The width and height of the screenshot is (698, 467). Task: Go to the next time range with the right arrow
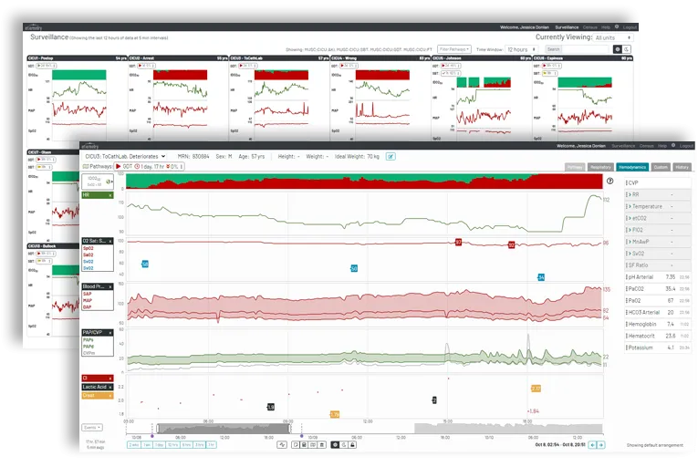(x=601, y=445)
